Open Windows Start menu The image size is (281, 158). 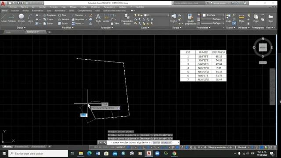click(4, 154)
